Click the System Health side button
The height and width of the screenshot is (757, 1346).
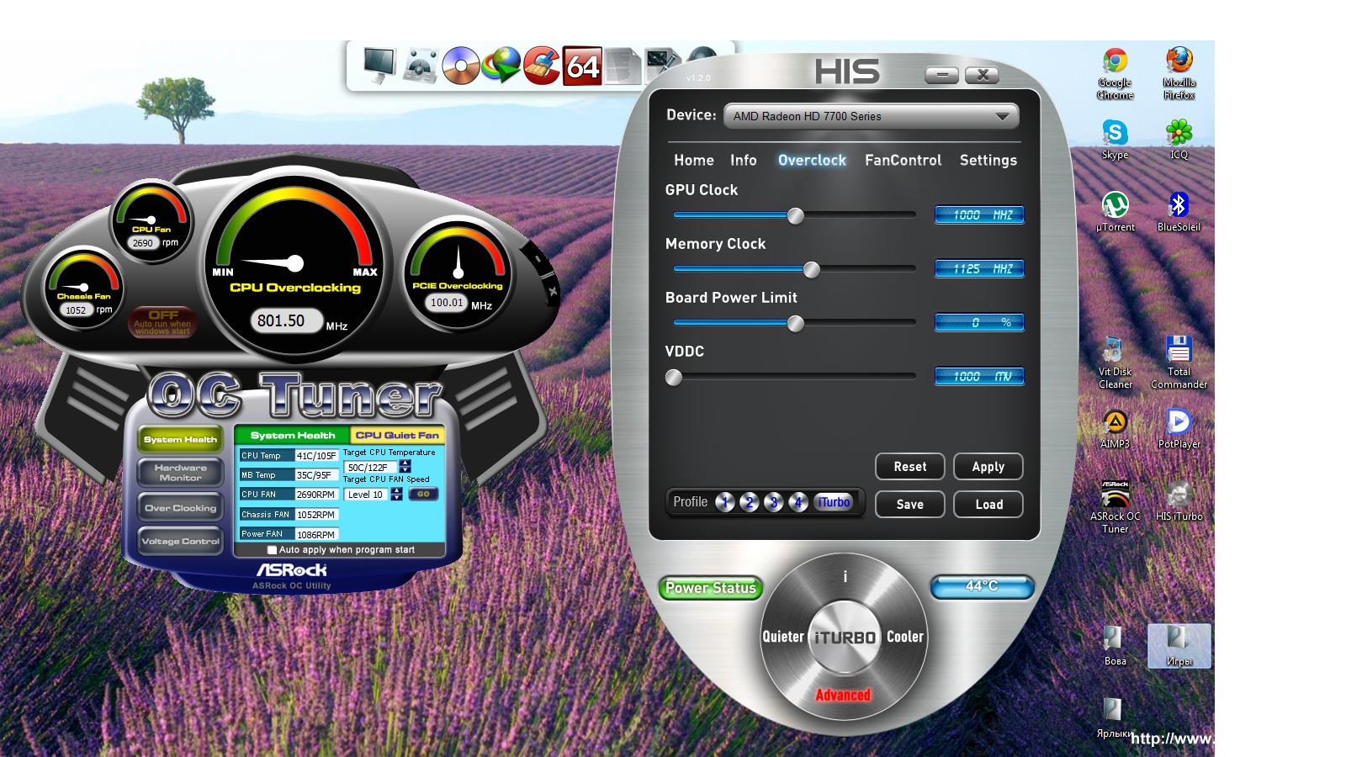click(180, 439)
